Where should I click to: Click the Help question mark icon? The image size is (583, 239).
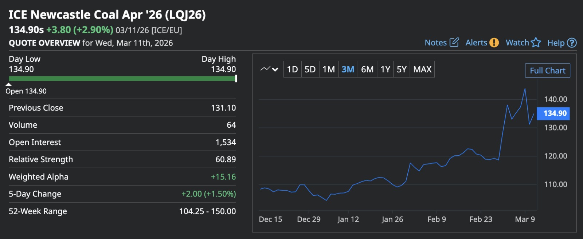coord(572,43)
